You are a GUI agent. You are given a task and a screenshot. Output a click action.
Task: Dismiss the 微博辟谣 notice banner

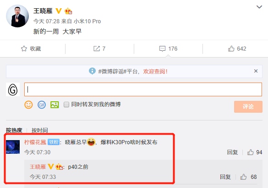click(256, 71)
